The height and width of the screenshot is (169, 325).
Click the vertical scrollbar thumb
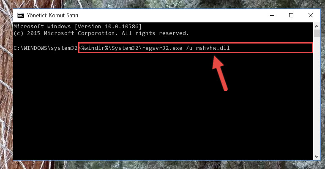[x=317, y=33]
